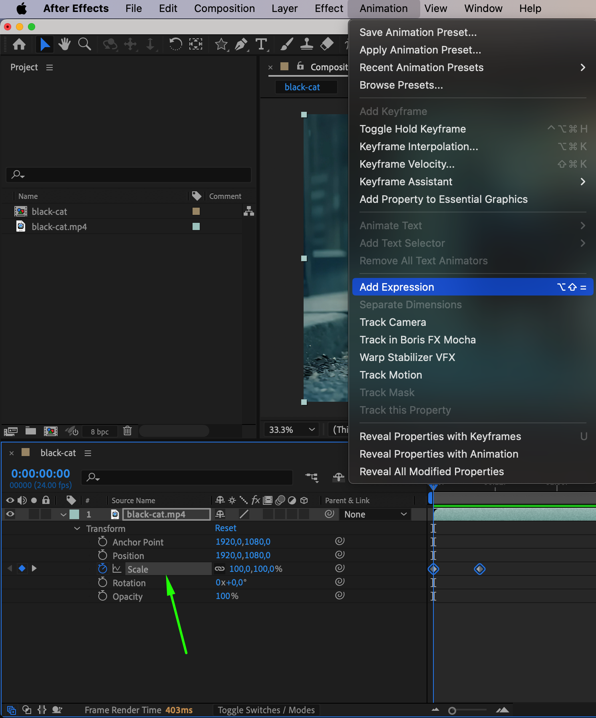Click the Toggle Switches / Modes button
This screenshot has height=718, width=596.
(266, 710)
